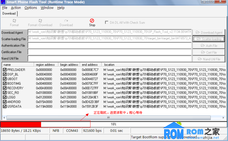Click the Nand Util File button
This screenshot has height=141, width=228.
pos(209,59)
